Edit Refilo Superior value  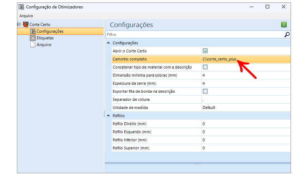click(x=246, y=148)
